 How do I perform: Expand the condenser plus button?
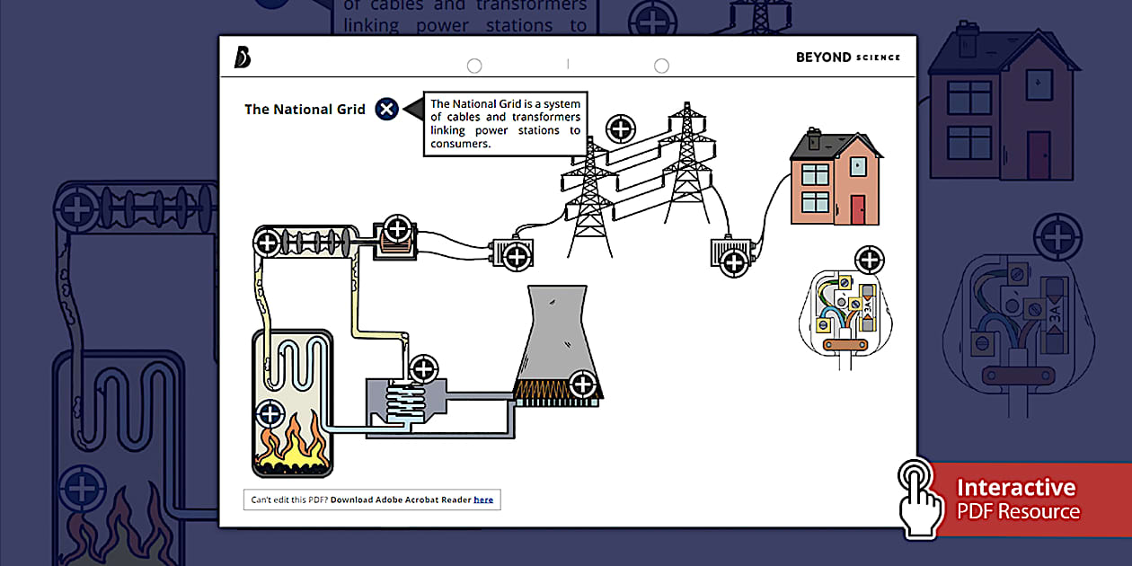pos(422,368)
